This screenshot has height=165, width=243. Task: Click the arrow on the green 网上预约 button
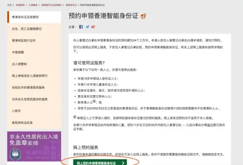coord(123,163)
